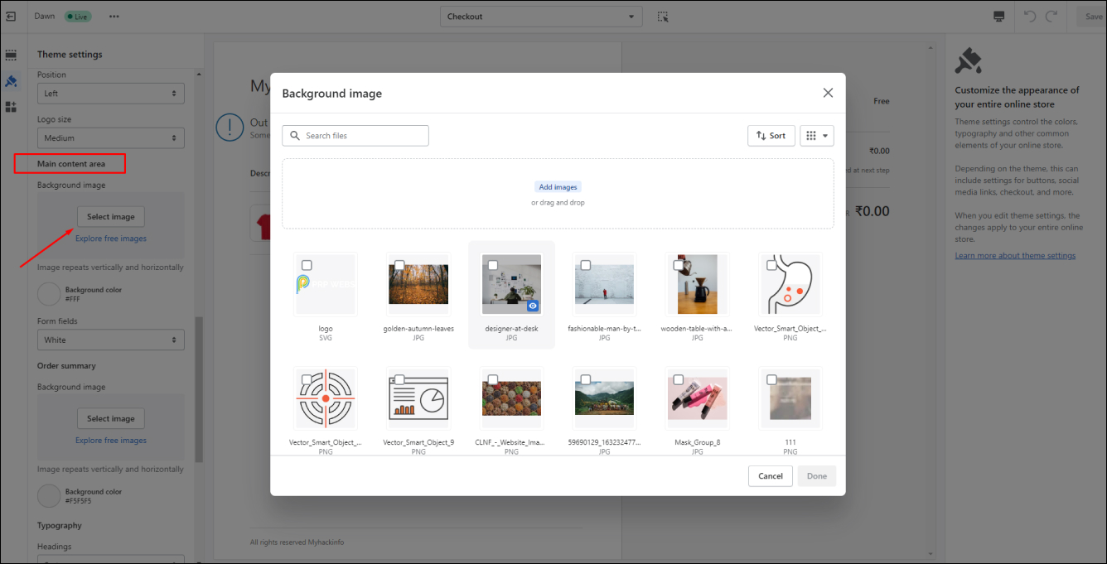Click the Done button
This screenshot has width=1107, height=564.
point(817,476)
